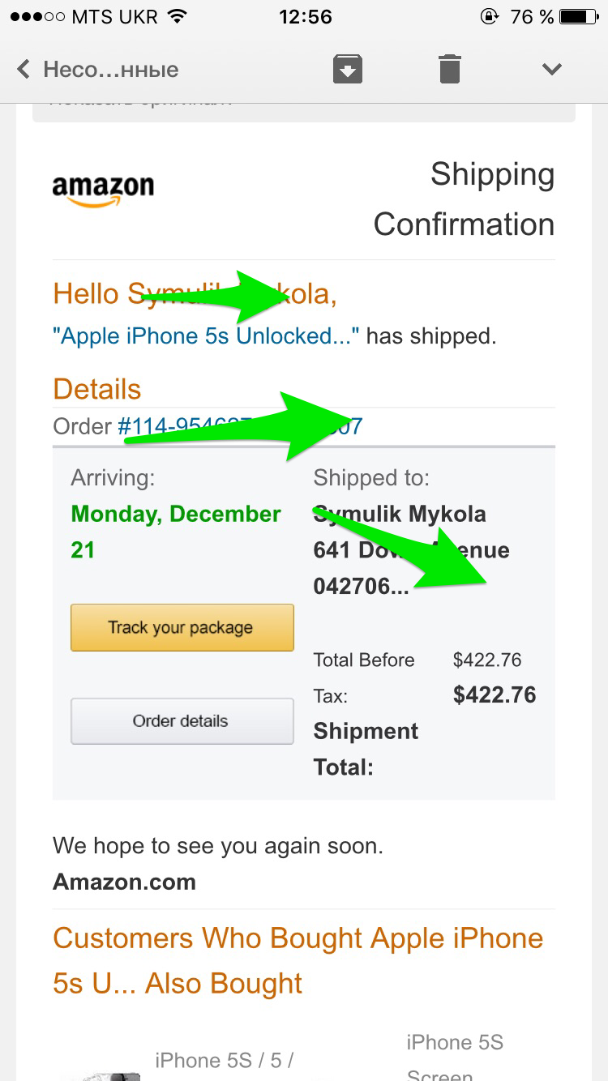This screenshot has height=1081, width=608.
Task: Tap the trash delete icon
Action: pyautogui.click(x=450, y=69)
